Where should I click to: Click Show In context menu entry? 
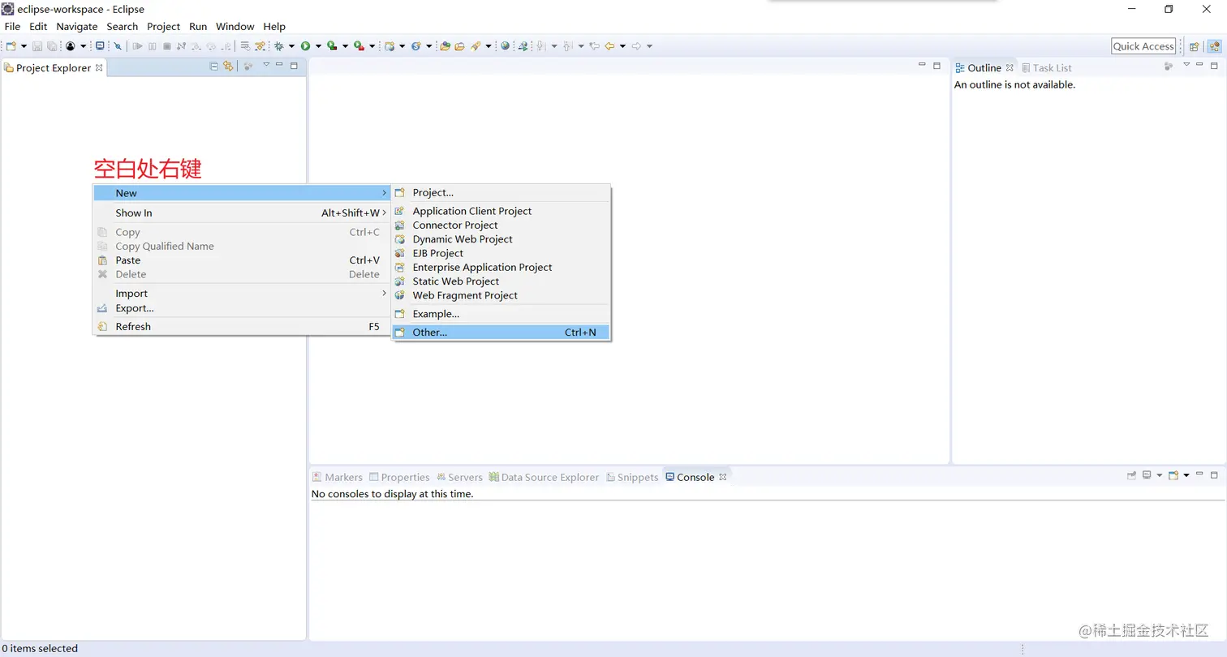coord(242,213)
